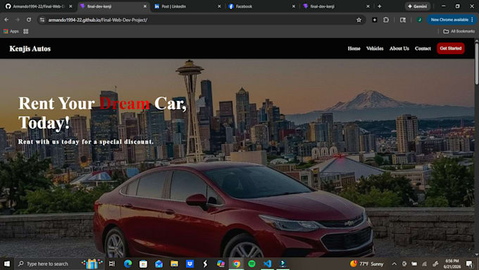Open the taskbar clock and date

point(452,264)
